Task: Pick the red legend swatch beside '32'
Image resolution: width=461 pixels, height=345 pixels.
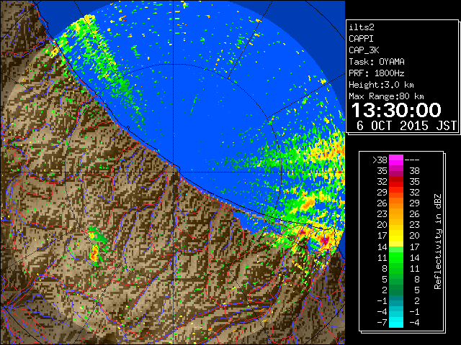Action: 396,182
